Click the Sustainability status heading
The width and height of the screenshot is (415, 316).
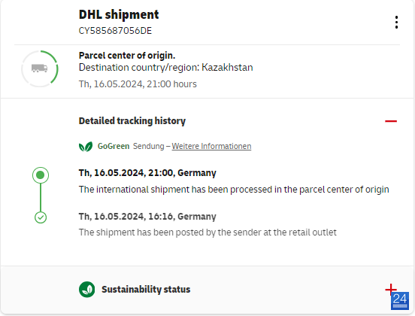click(146, 290)
